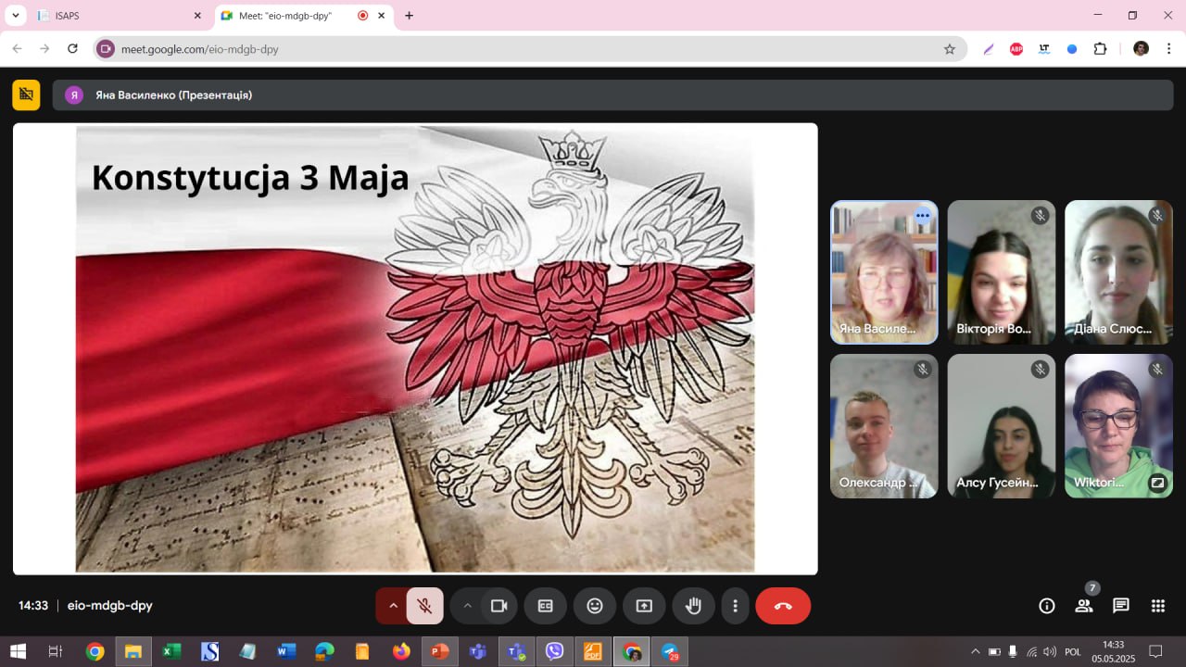Viewport: 1186px width, 667px height.
Task: Open a new browser tab
Action: pos(410,16)
